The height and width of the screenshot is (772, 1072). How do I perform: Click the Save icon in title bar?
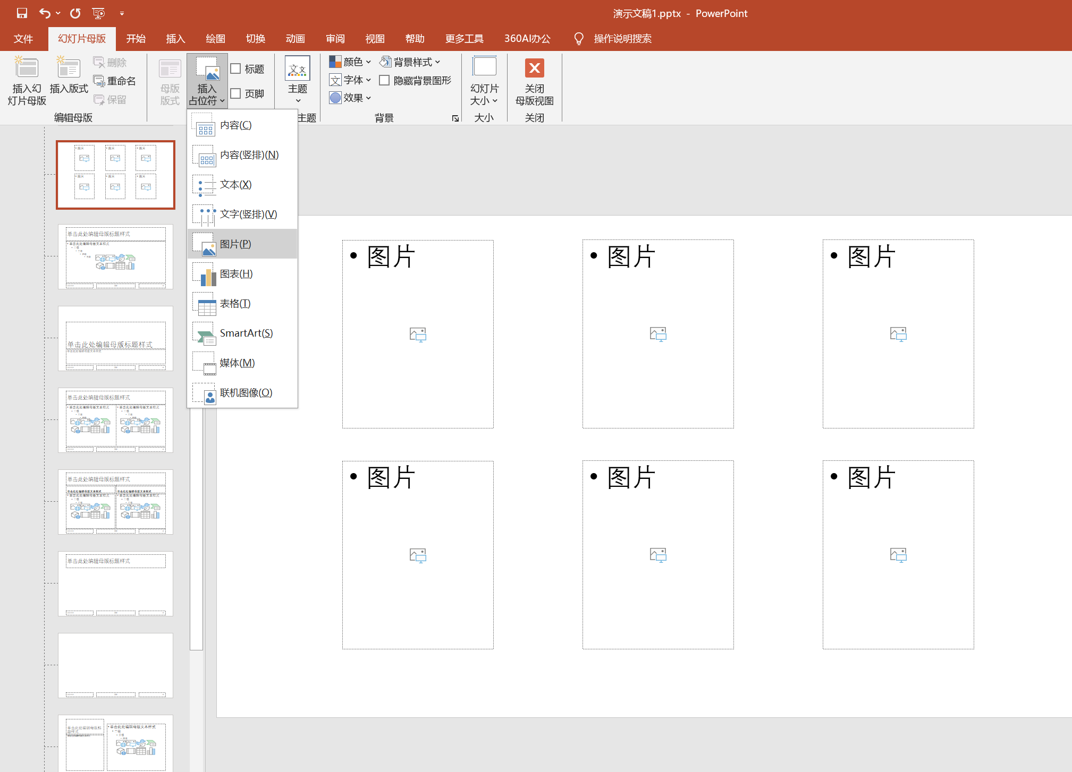tap(22, 13)
